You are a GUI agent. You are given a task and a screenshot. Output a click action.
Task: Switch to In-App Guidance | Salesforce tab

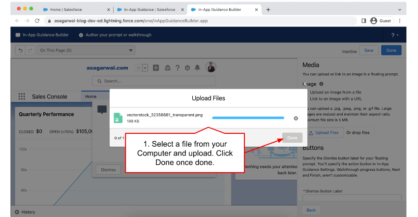[x=149, y=10]
